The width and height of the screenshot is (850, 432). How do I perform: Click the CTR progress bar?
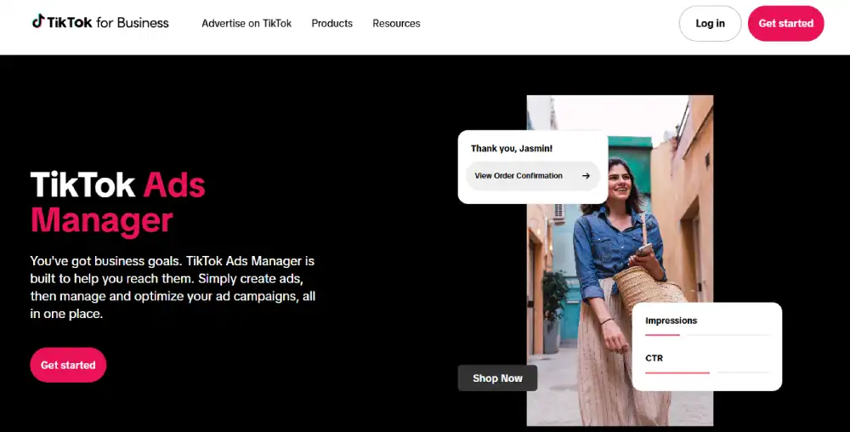[x=707, y=372]
